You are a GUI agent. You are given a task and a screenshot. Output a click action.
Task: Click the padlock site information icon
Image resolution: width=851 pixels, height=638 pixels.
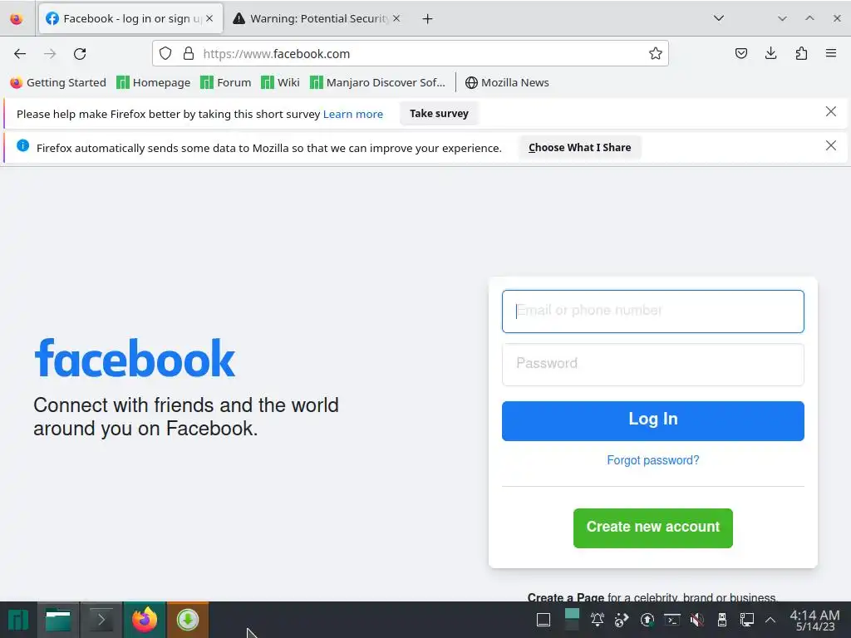(189, 53)
